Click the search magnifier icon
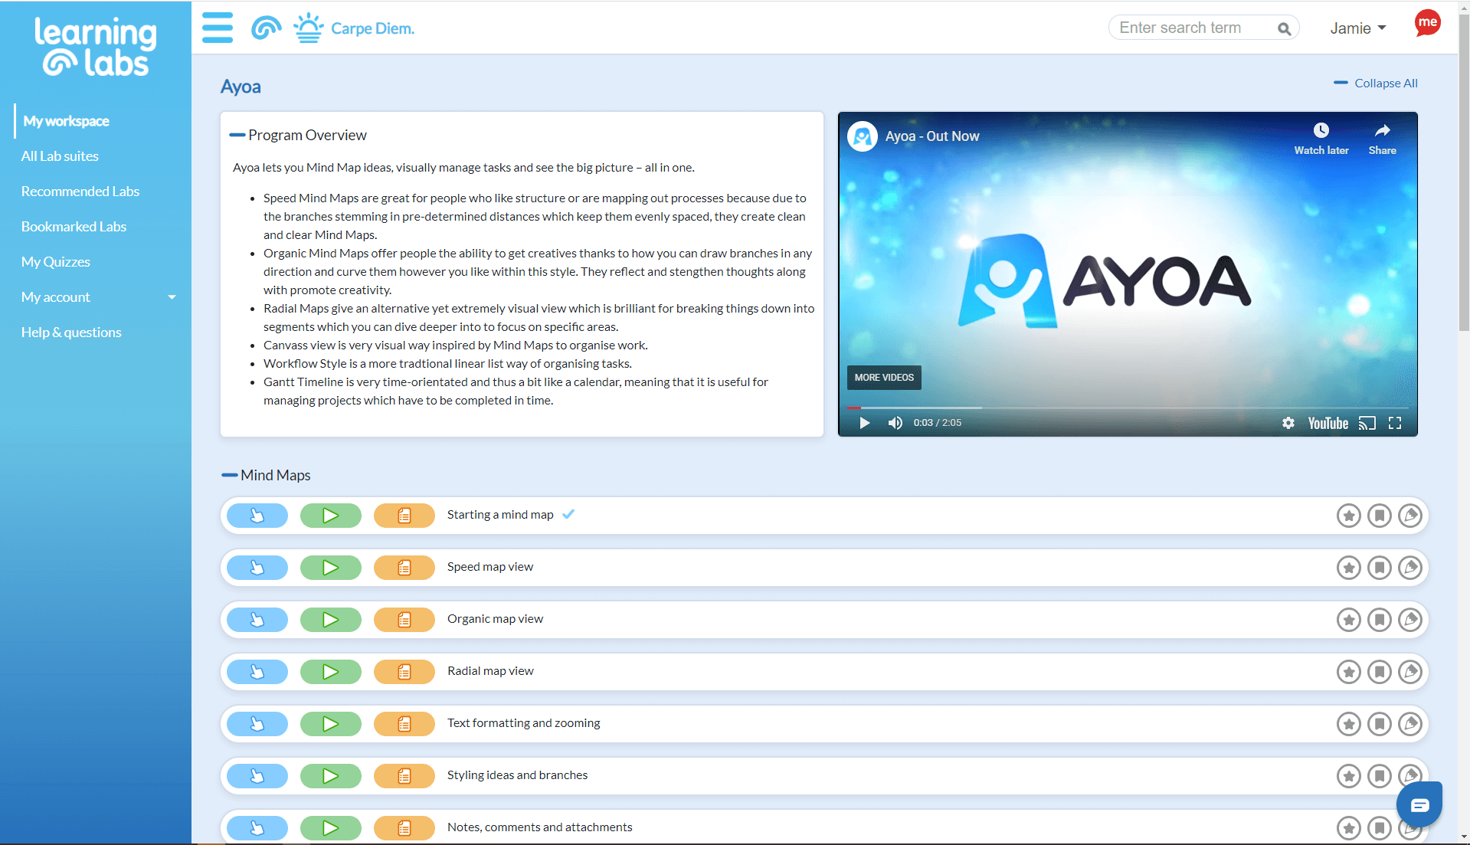The image size is (1470, 845). (1284, 28)
